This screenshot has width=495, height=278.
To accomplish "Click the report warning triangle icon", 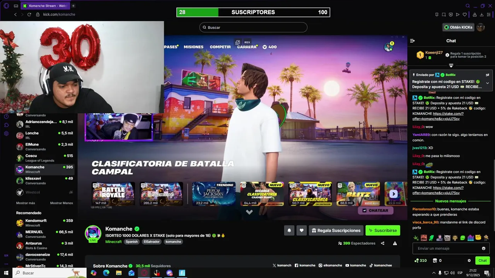I will pos(395,243).
